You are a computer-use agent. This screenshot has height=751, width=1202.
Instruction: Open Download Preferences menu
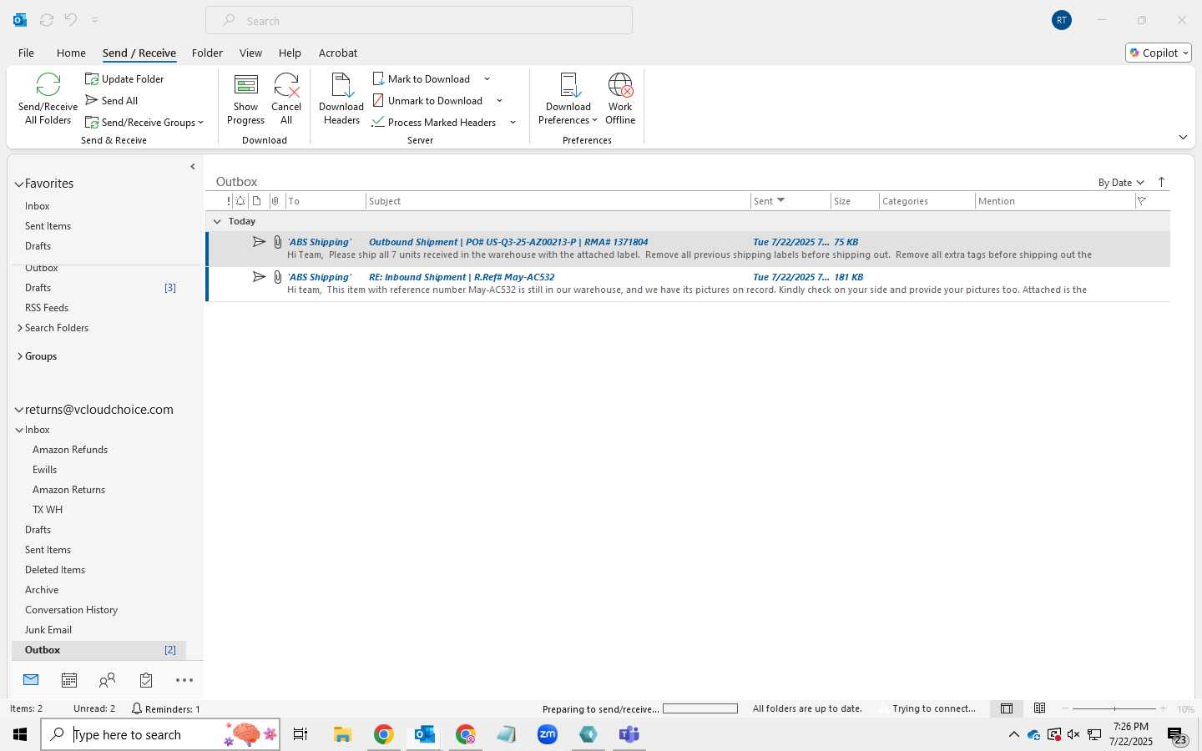coord(568,99)
